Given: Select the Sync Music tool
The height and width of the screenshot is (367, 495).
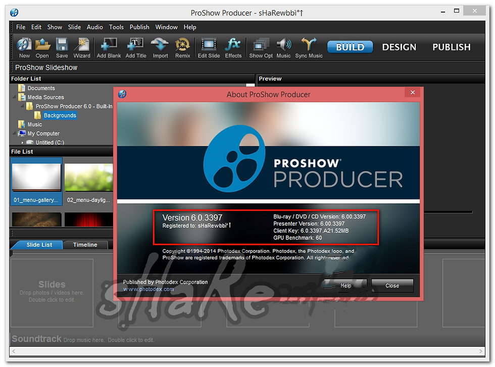Looking at the screenshot, I should [309, 48].
